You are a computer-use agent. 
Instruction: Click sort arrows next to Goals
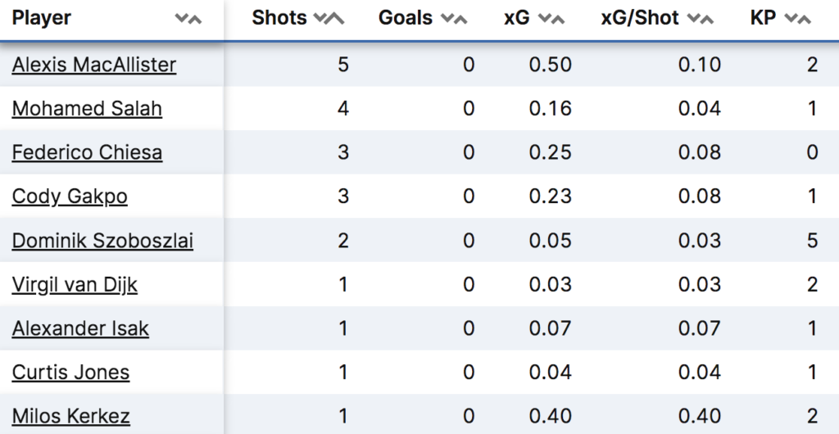pyautogui.click(x=454, y=19)
